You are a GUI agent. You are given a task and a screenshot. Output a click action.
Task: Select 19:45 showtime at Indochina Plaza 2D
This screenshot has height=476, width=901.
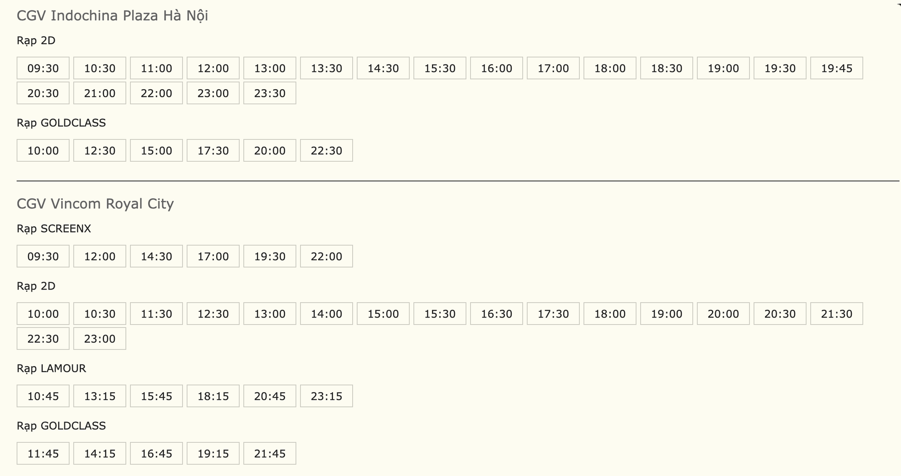pyautogui.click(x=836, y=68)
